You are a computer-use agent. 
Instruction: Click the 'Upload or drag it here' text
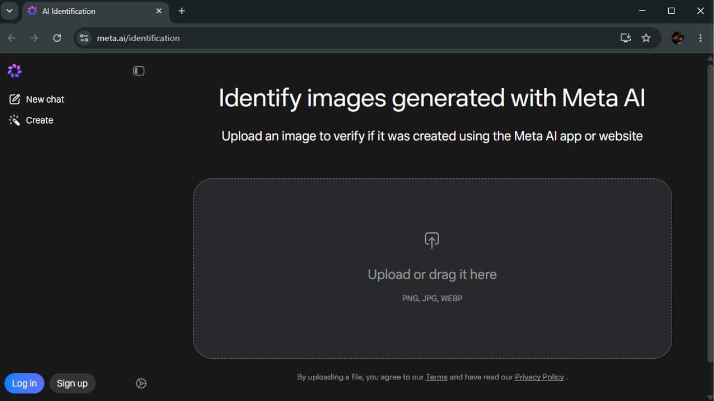[x=432, y=274]
